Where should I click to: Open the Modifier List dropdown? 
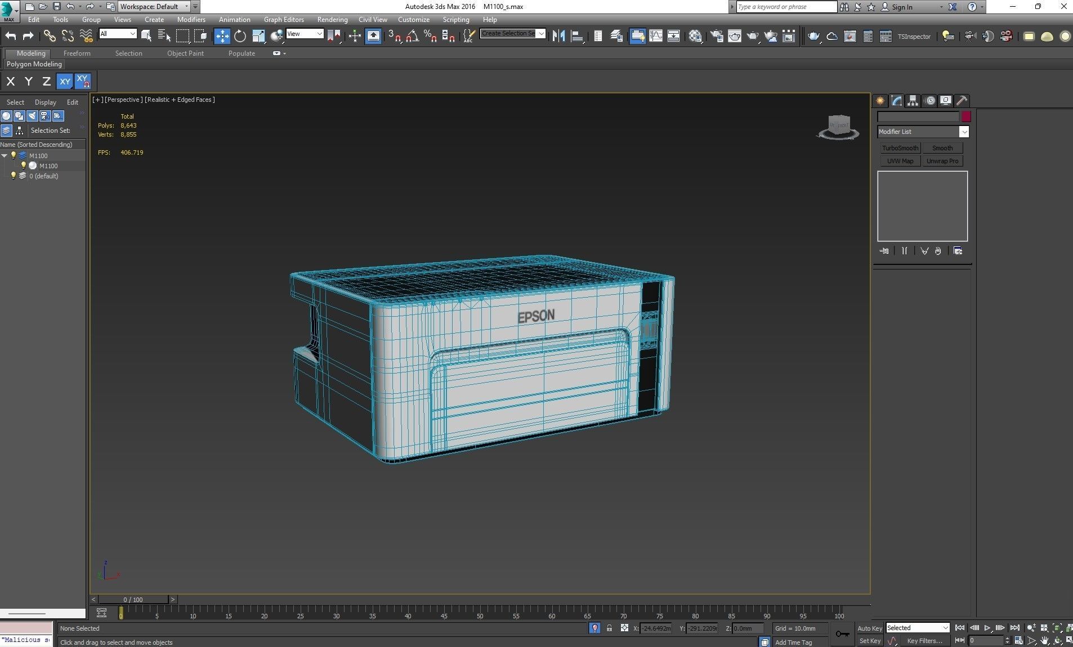coord(923,132)
